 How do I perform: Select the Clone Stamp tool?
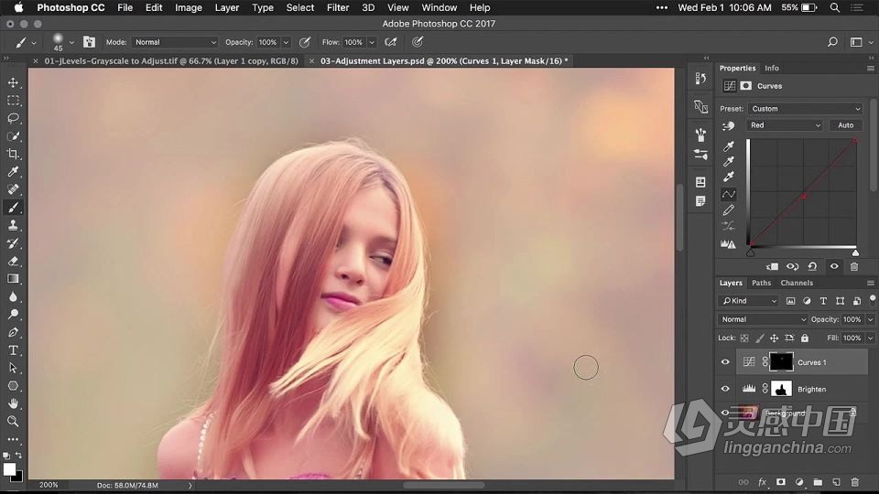[13, 225]
